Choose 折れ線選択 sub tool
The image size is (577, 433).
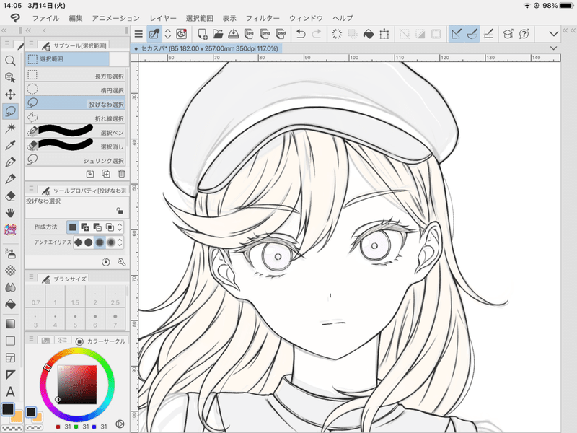[76, 118]
